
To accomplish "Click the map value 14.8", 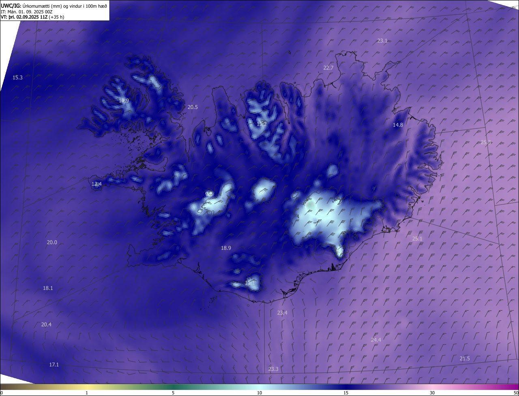I will 398,125.
